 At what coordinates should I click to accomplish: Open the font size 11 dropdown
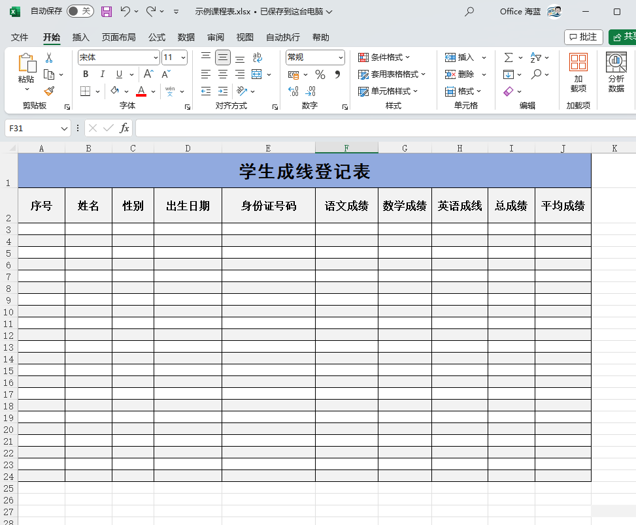183,57
